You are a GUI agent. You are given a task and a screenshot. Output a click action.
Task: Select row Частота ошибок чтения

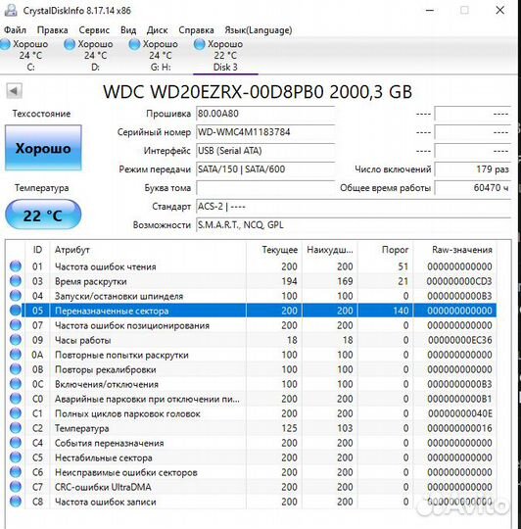pyautogui.click(x=252, y=266)
